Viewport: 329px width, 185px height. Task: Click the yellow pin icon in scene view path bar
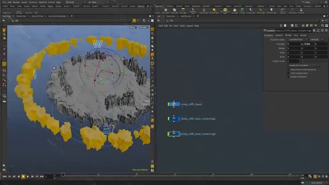click(134, 21)
